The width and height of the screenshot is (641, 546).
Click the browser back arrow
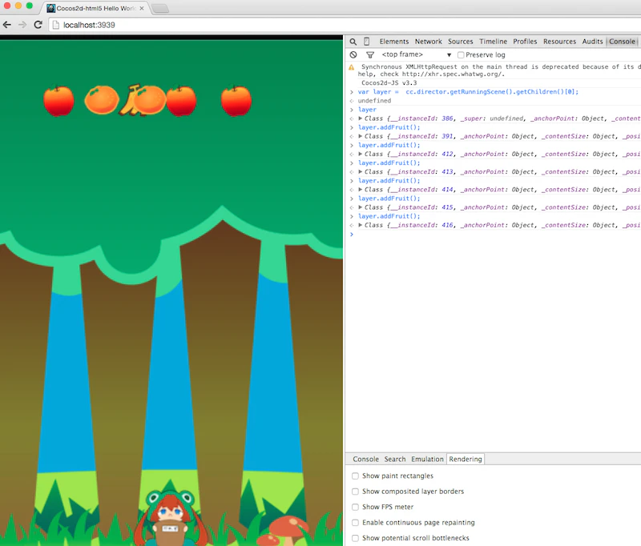click(x=7, y=25)
